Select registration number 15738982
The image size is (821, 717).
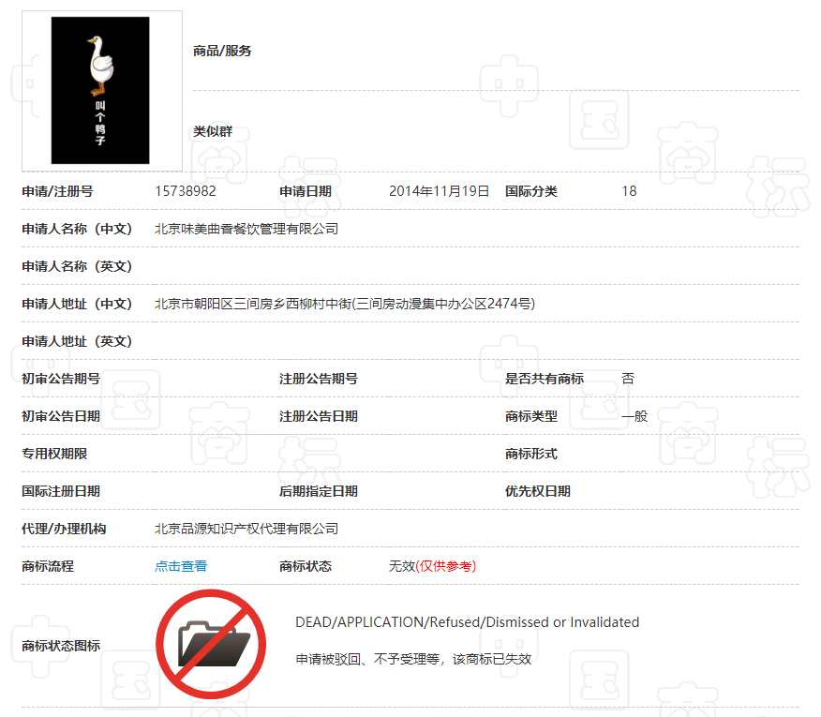pos(186,191)
